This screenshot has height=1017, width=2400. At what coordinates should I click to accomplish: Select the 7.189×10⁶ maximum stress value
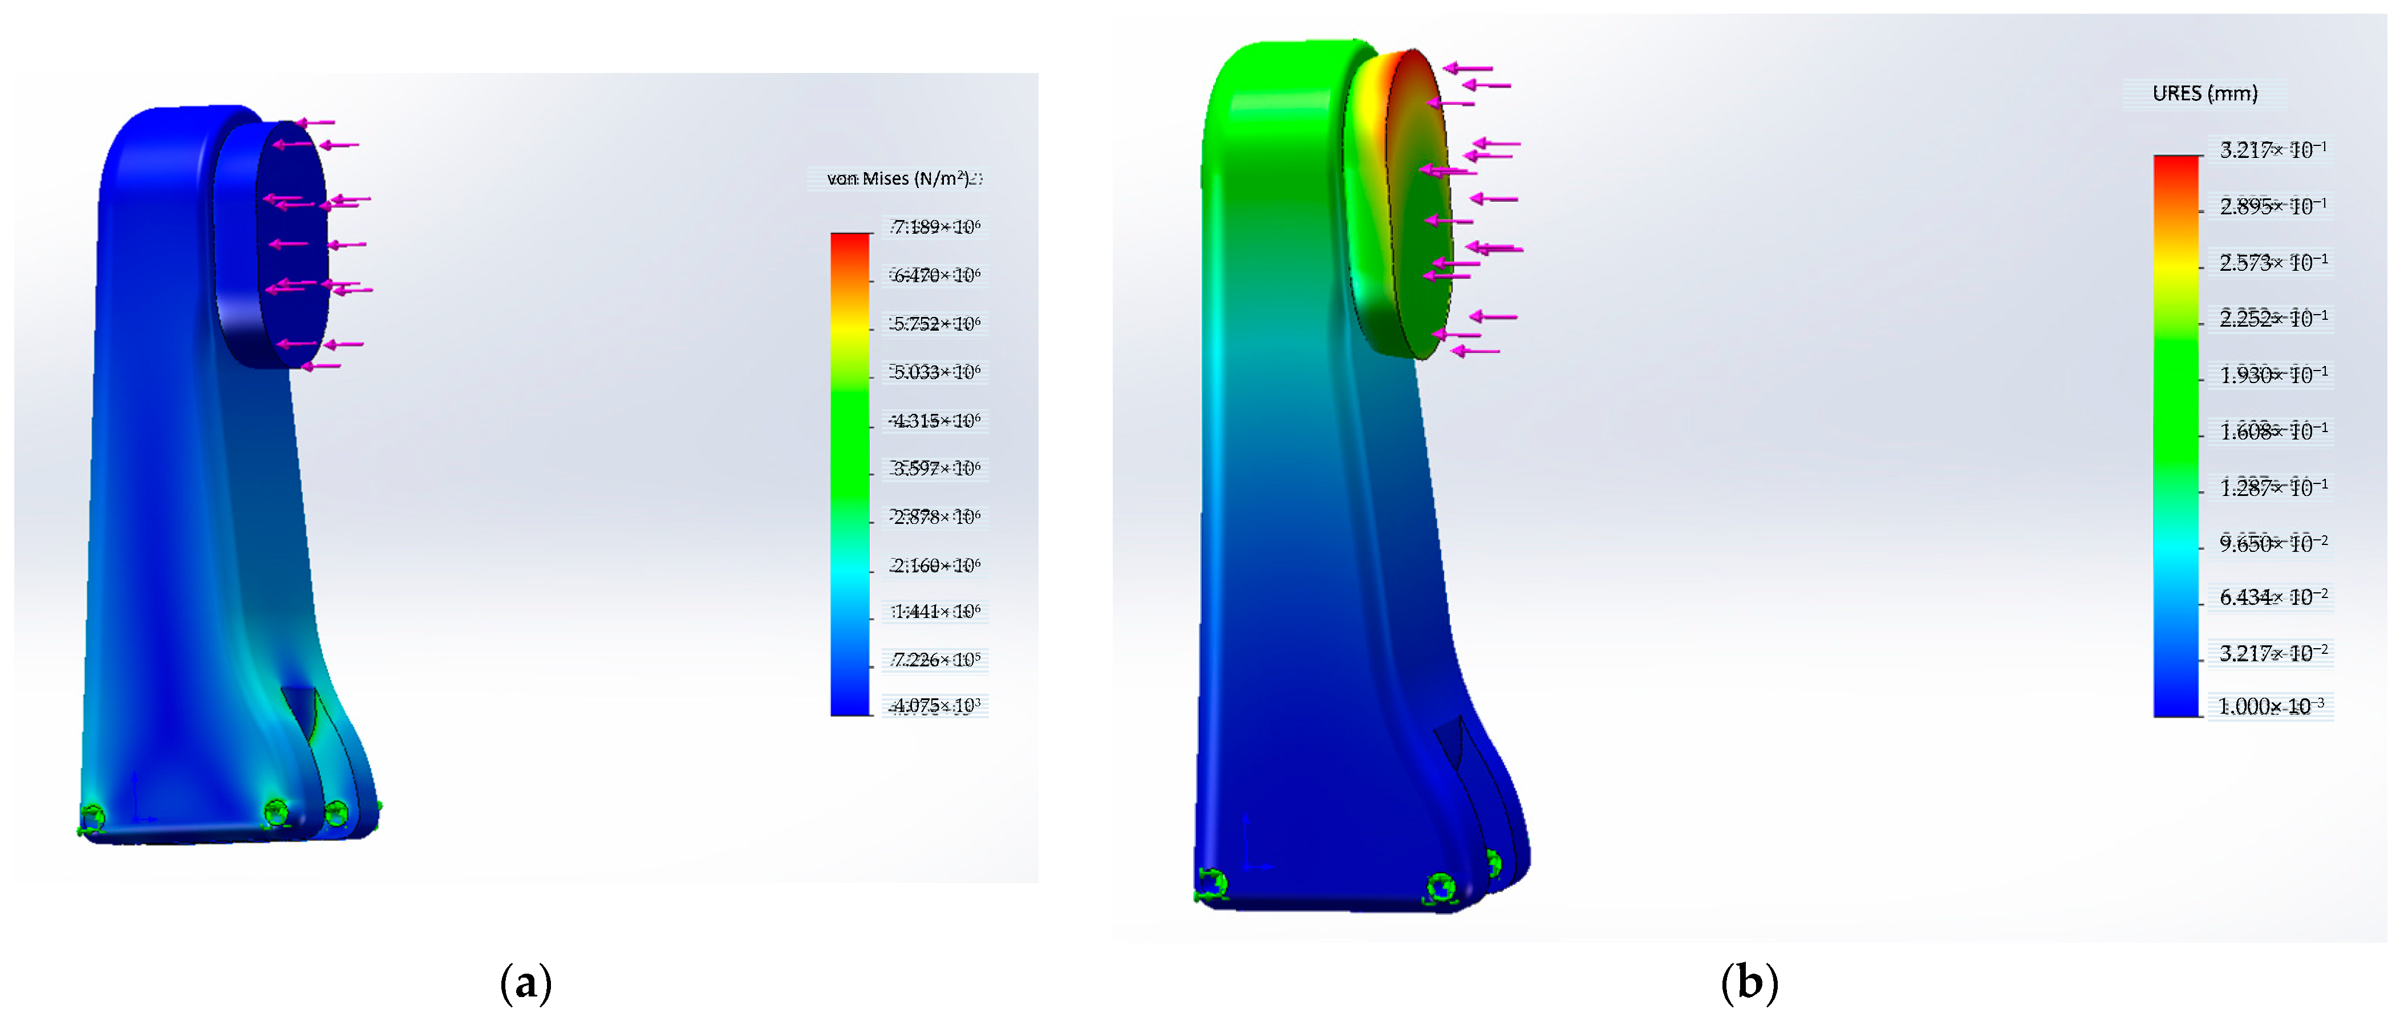tap(935, 226)
